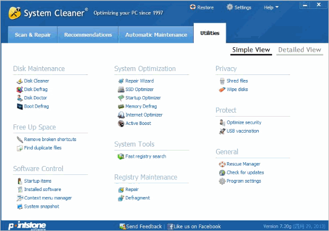The image size is (329, 231).
Task: Launch the SSD Optimizer link
Action: pos(140,89)
